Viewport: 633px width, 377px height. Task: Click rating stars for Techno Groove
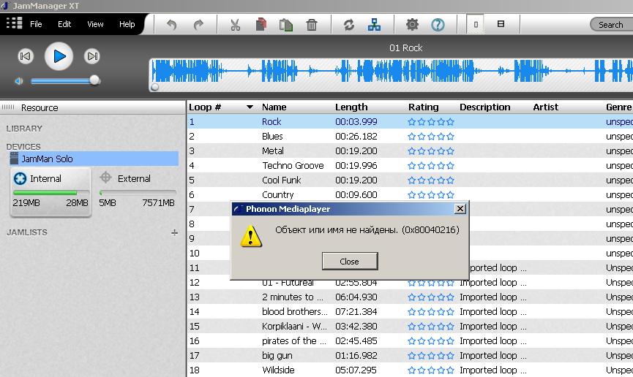431,166
